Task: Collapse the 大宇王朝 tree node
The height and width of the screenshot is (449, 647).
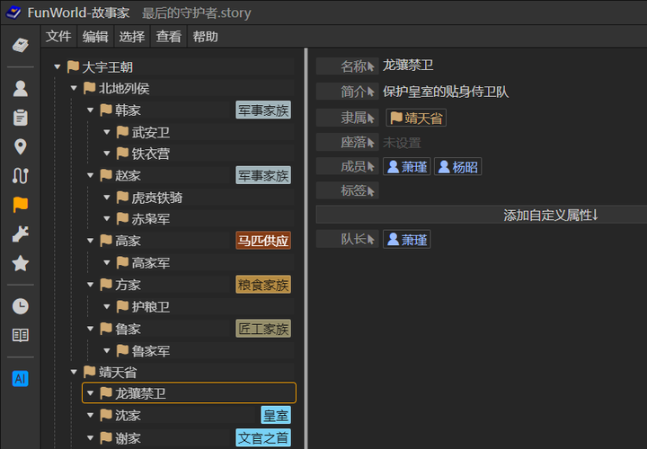Action: click(x=58, y=67)
